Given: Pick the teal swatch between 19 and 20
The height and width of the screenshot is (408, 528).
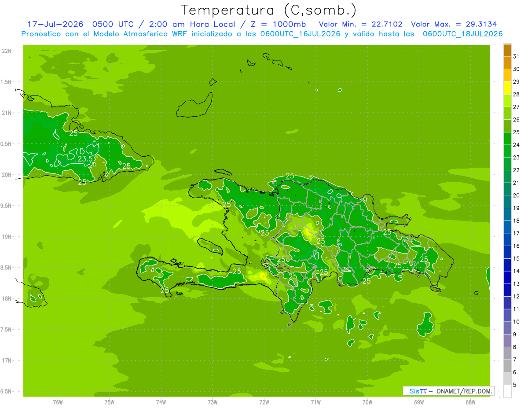Looking at the screenshot, I should click(x=507, y=202).
